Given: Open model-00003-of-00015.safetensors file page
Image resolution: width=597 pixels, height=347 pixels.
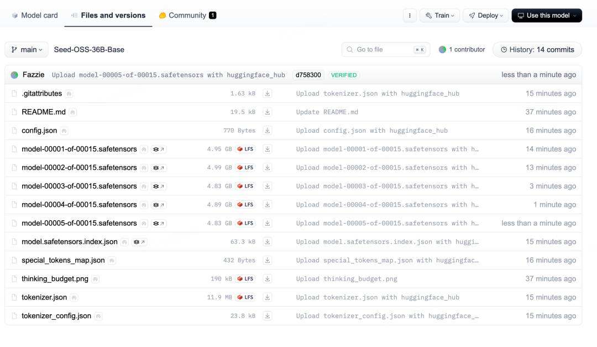Looking at the screenshot, I should 79,186.
